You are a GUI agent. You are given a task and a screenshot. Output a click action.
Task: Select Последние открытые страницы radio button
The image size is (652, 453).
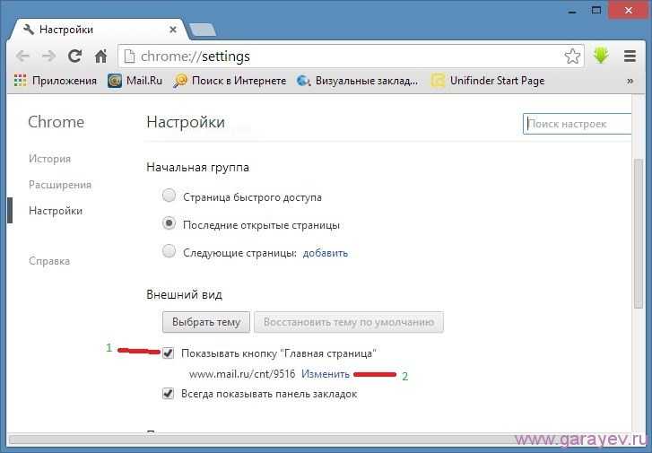[169, 223]
